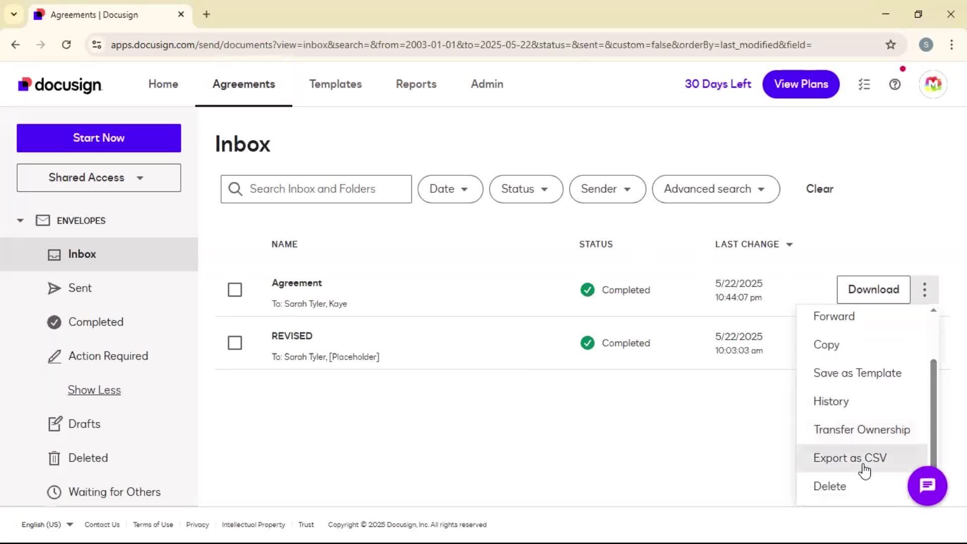This screenshot has height=544, width=967.
Task: Open the chat bubble widget
Action: pyautogui.click(x=927, y=486)
